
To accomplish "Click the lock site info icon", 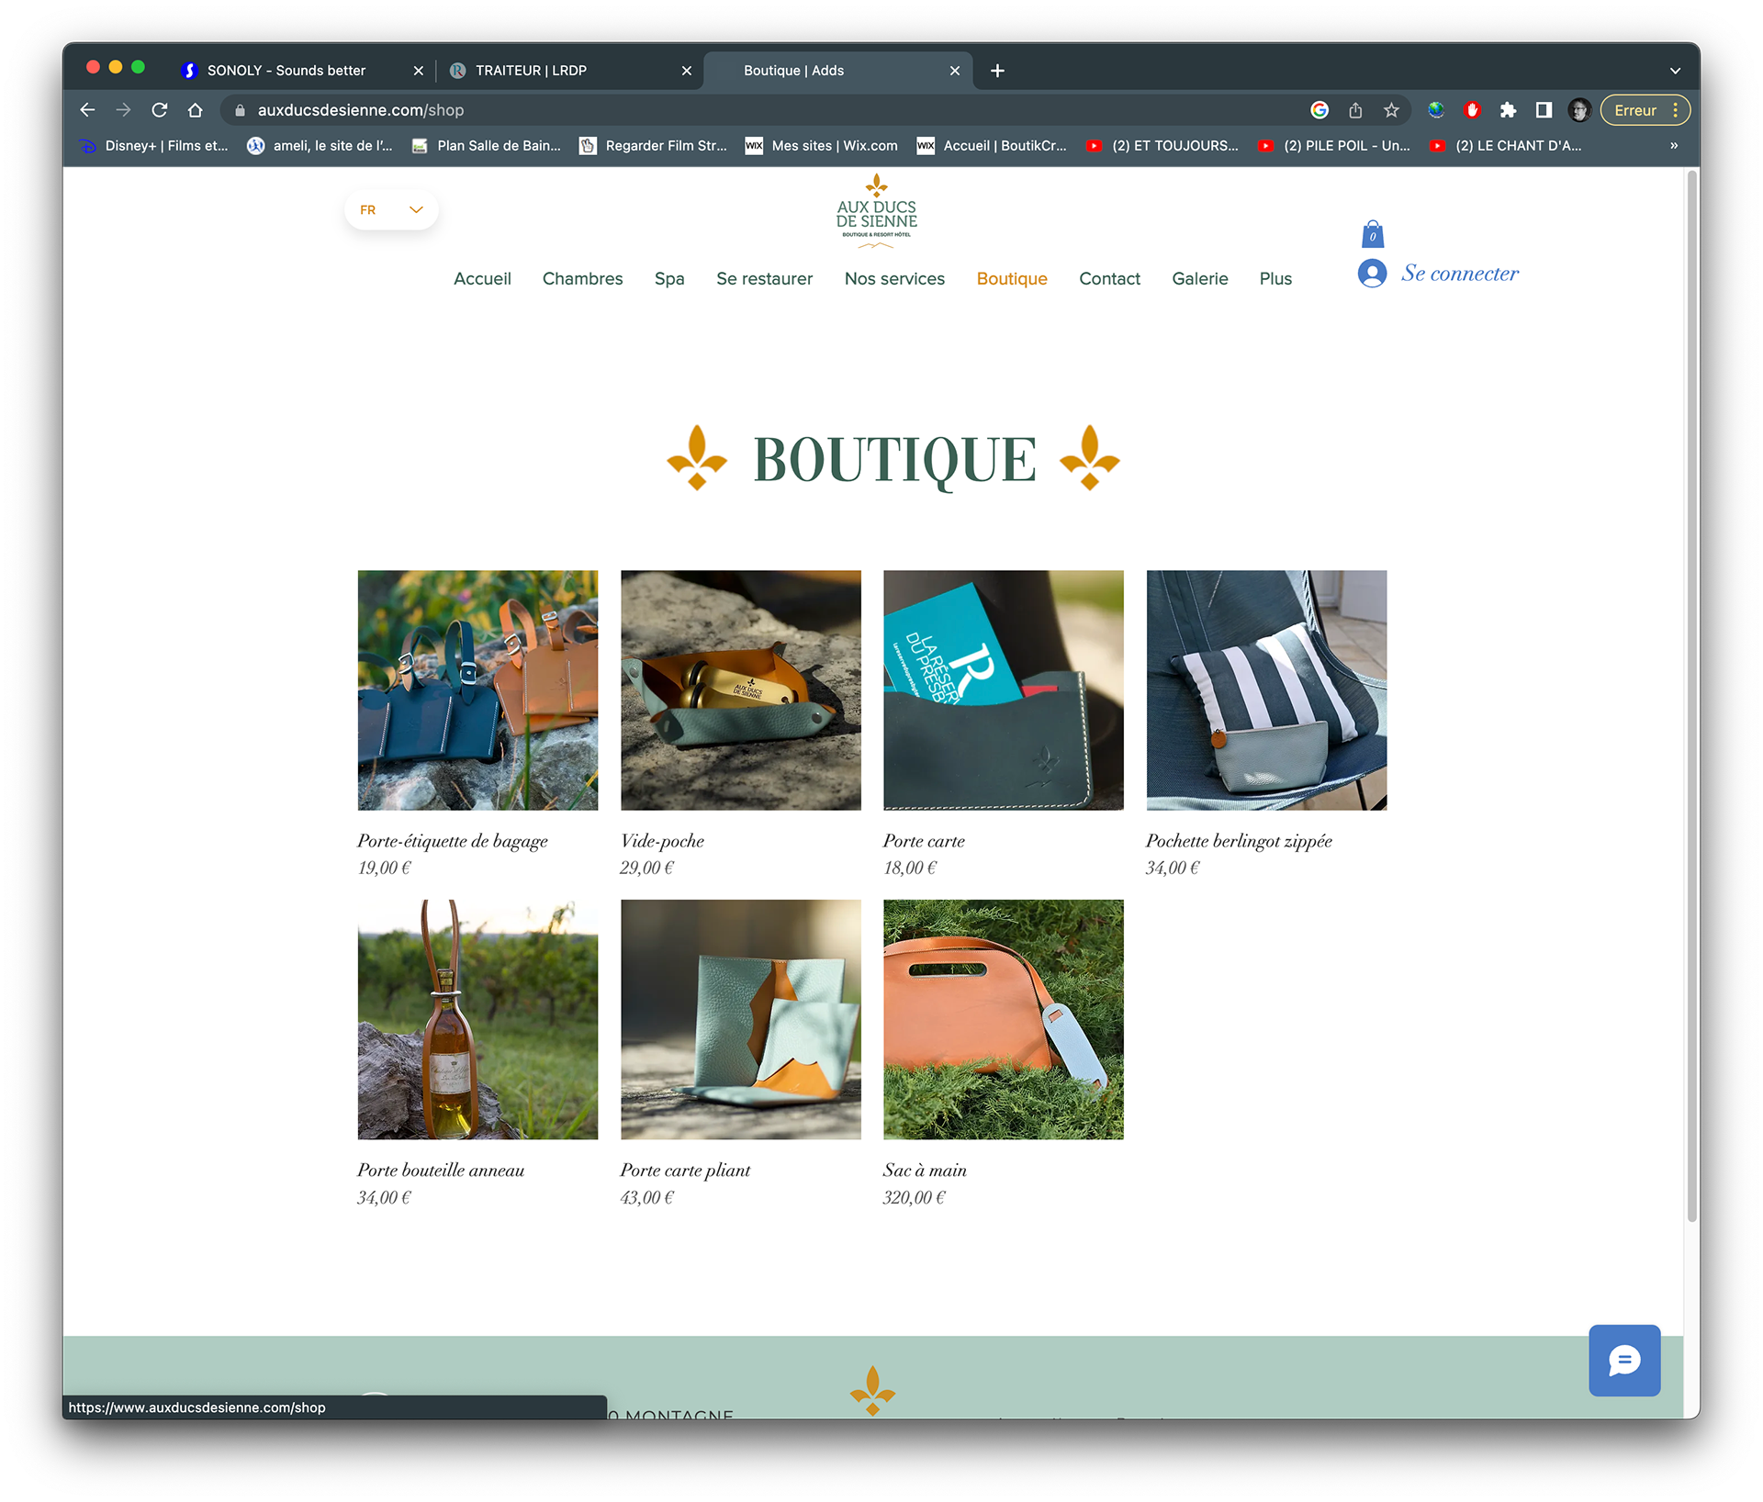I will coord(240,110).
